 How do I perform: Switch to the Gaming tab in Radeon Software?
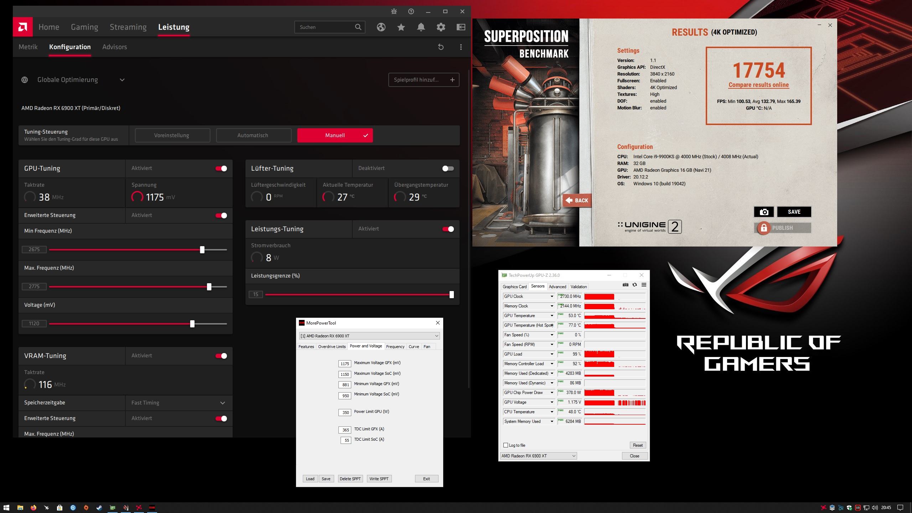84,27
